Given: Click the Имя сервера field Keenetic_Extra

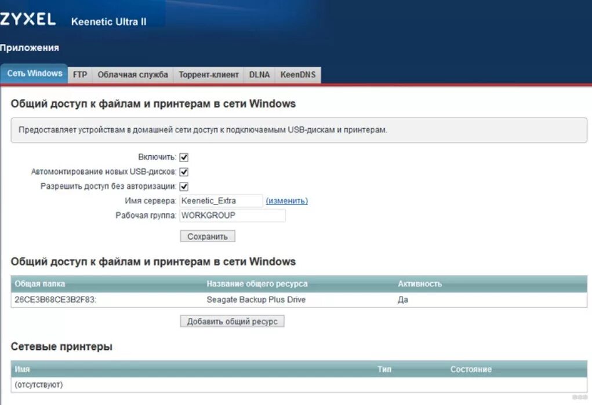Looking at the screenshot, I should coord(221,201).
